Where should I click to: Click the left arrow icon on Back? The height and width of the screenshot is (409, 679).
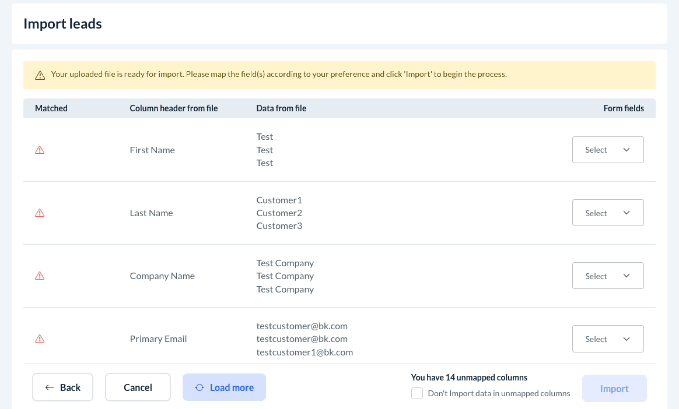coord(50,387)
